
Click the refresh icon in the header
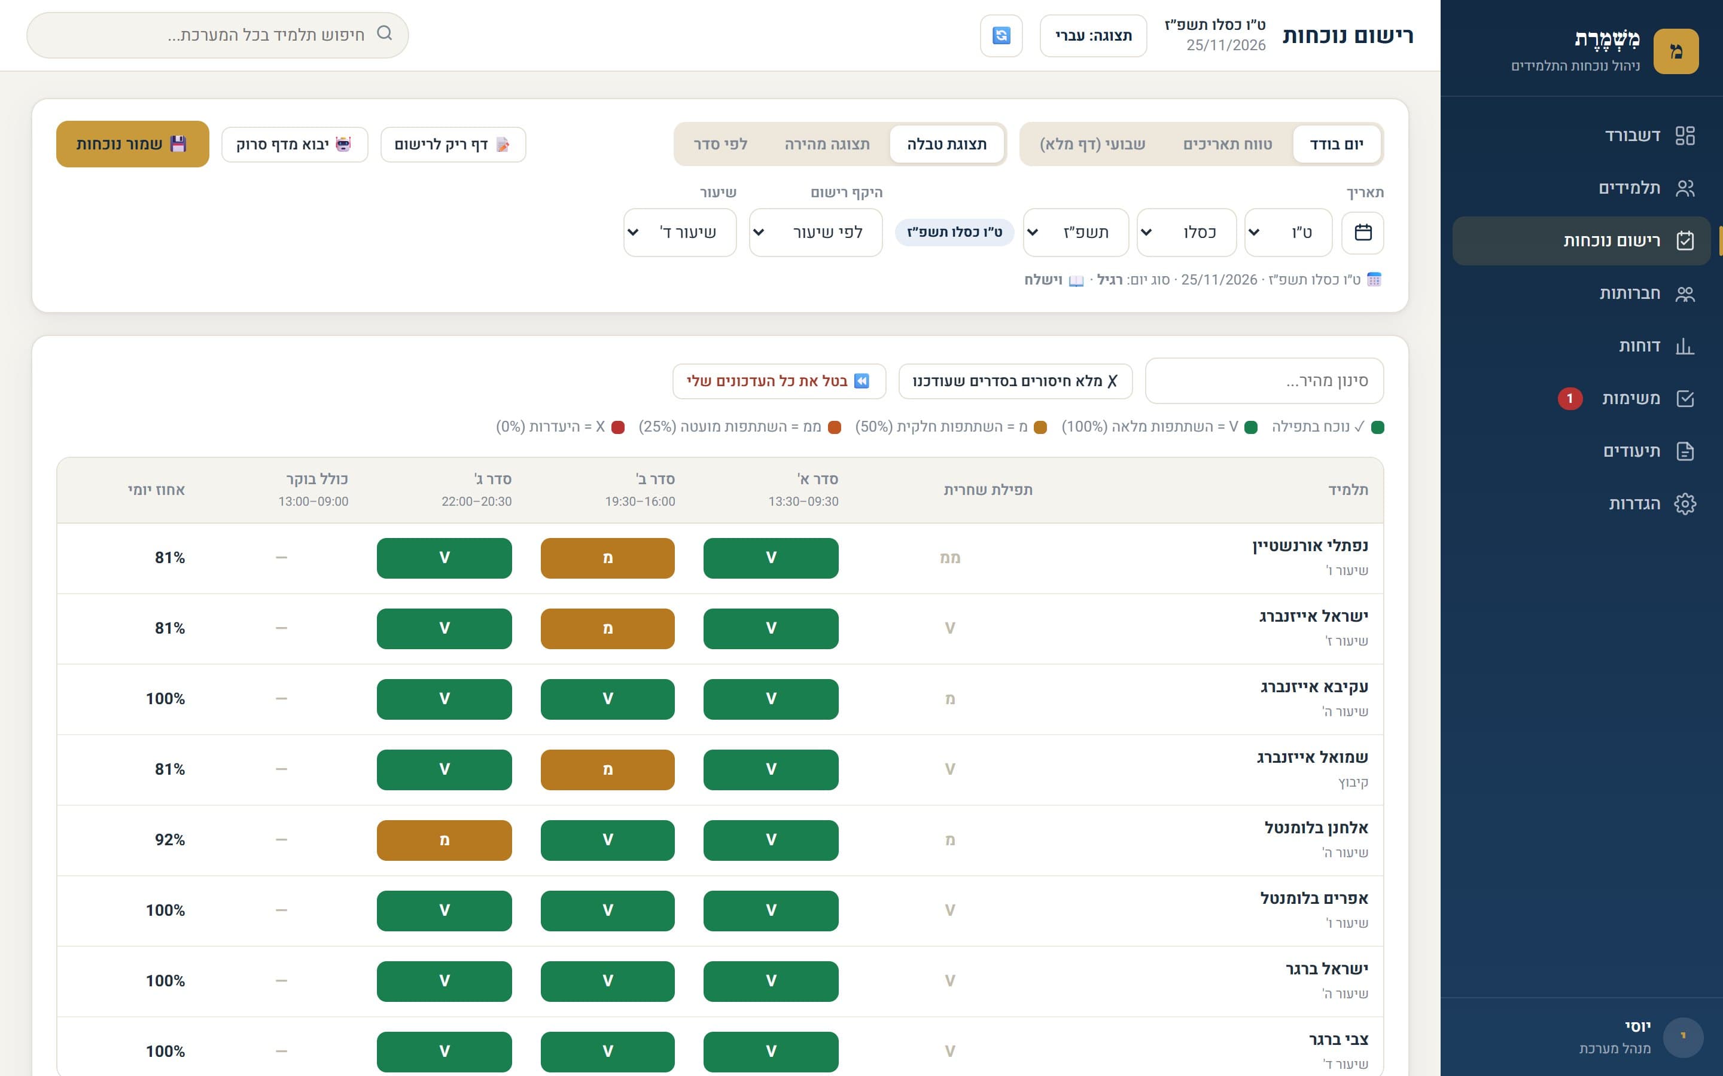[x=1001, y=36]
